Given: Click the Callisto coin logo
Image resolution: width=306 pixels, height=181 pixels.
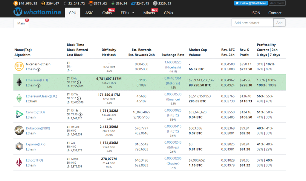Looking at the screenshot, I should click(19, 114).
